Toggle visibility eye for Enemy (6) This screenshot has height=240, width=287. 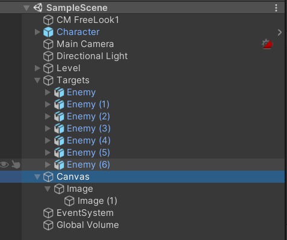pos(4,165)
